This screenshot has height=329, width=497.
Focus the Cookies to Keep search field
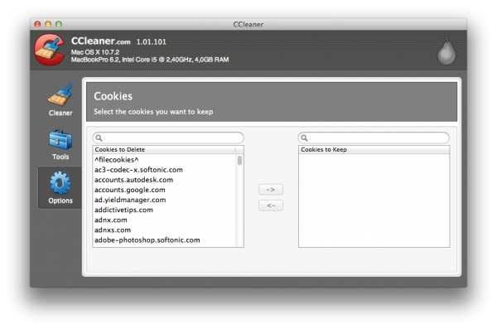coord(374,138)
